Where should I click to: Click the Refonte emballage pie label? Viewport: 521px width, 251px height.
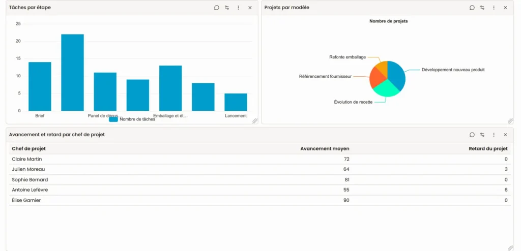coord(348,57)
